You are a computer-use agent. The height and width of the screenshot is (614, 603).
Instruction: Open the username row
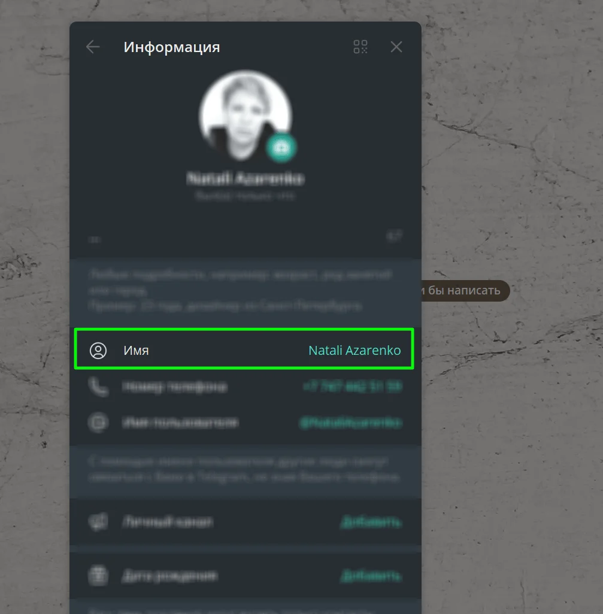pos(246,423)
